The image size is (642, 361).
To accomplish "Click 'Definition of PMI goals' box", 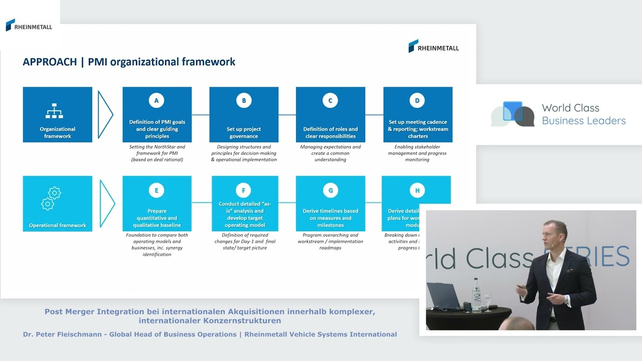I will pos(157,115).
